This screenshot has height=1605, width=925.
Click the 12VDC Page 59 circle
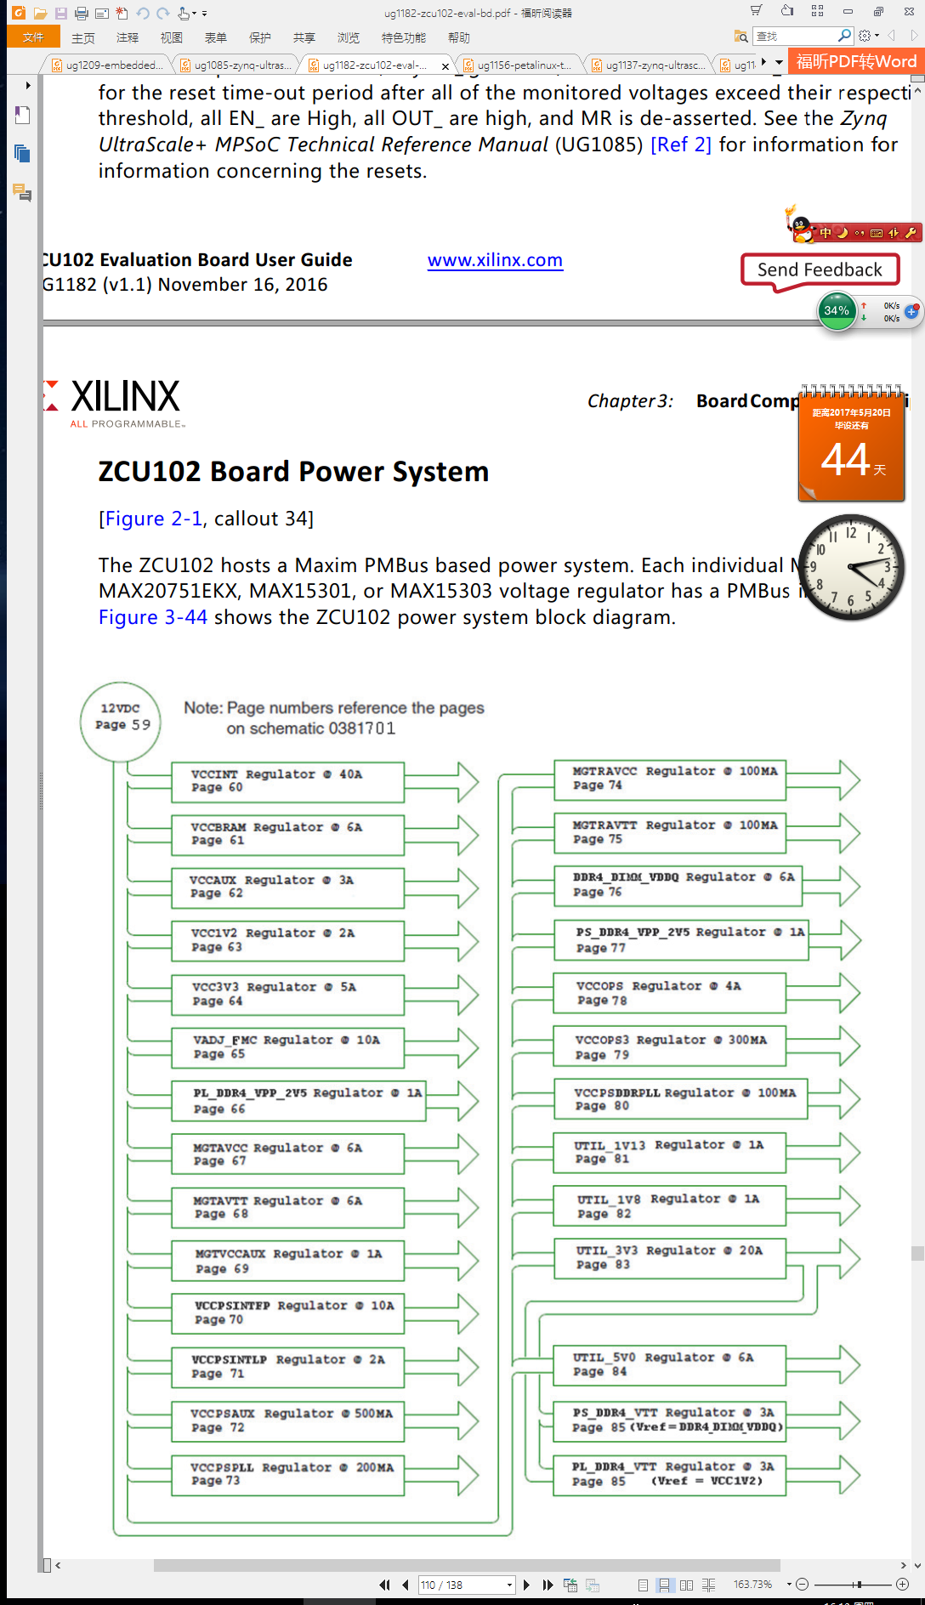121,722
